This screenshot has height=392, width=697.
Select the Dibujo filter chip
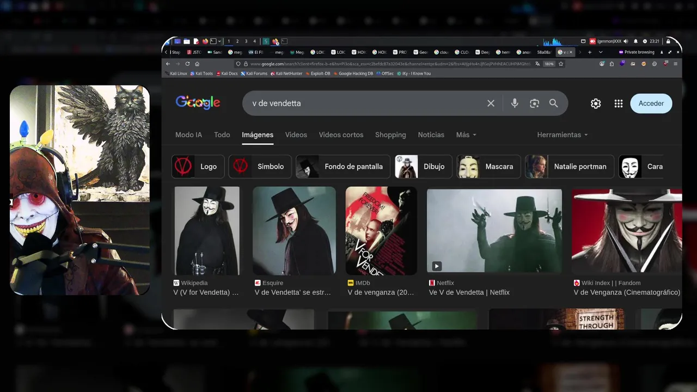[x=424, y=167]
